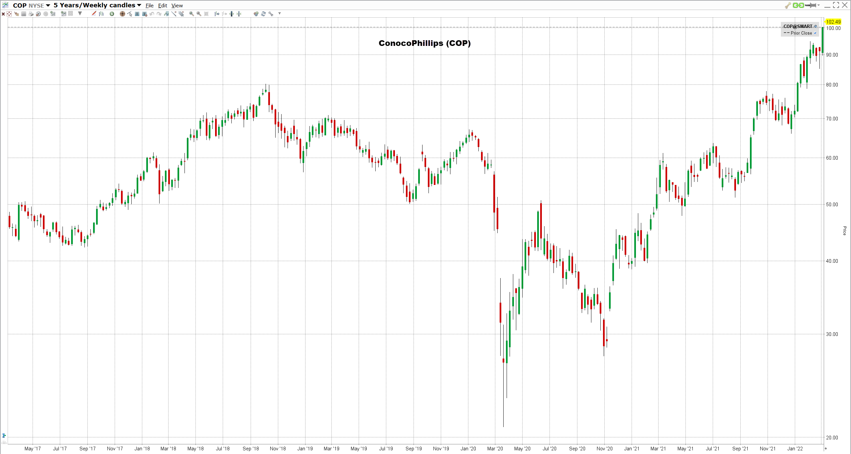Image resolution: width=851 pixels, height=454 pixels.
Task: Click the grid with green plus icon
Action: coord(53,14)
